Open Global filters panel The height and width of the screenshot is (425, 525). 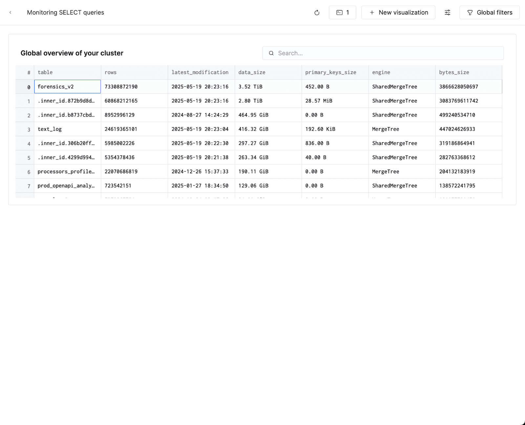[x=489, y=12]
